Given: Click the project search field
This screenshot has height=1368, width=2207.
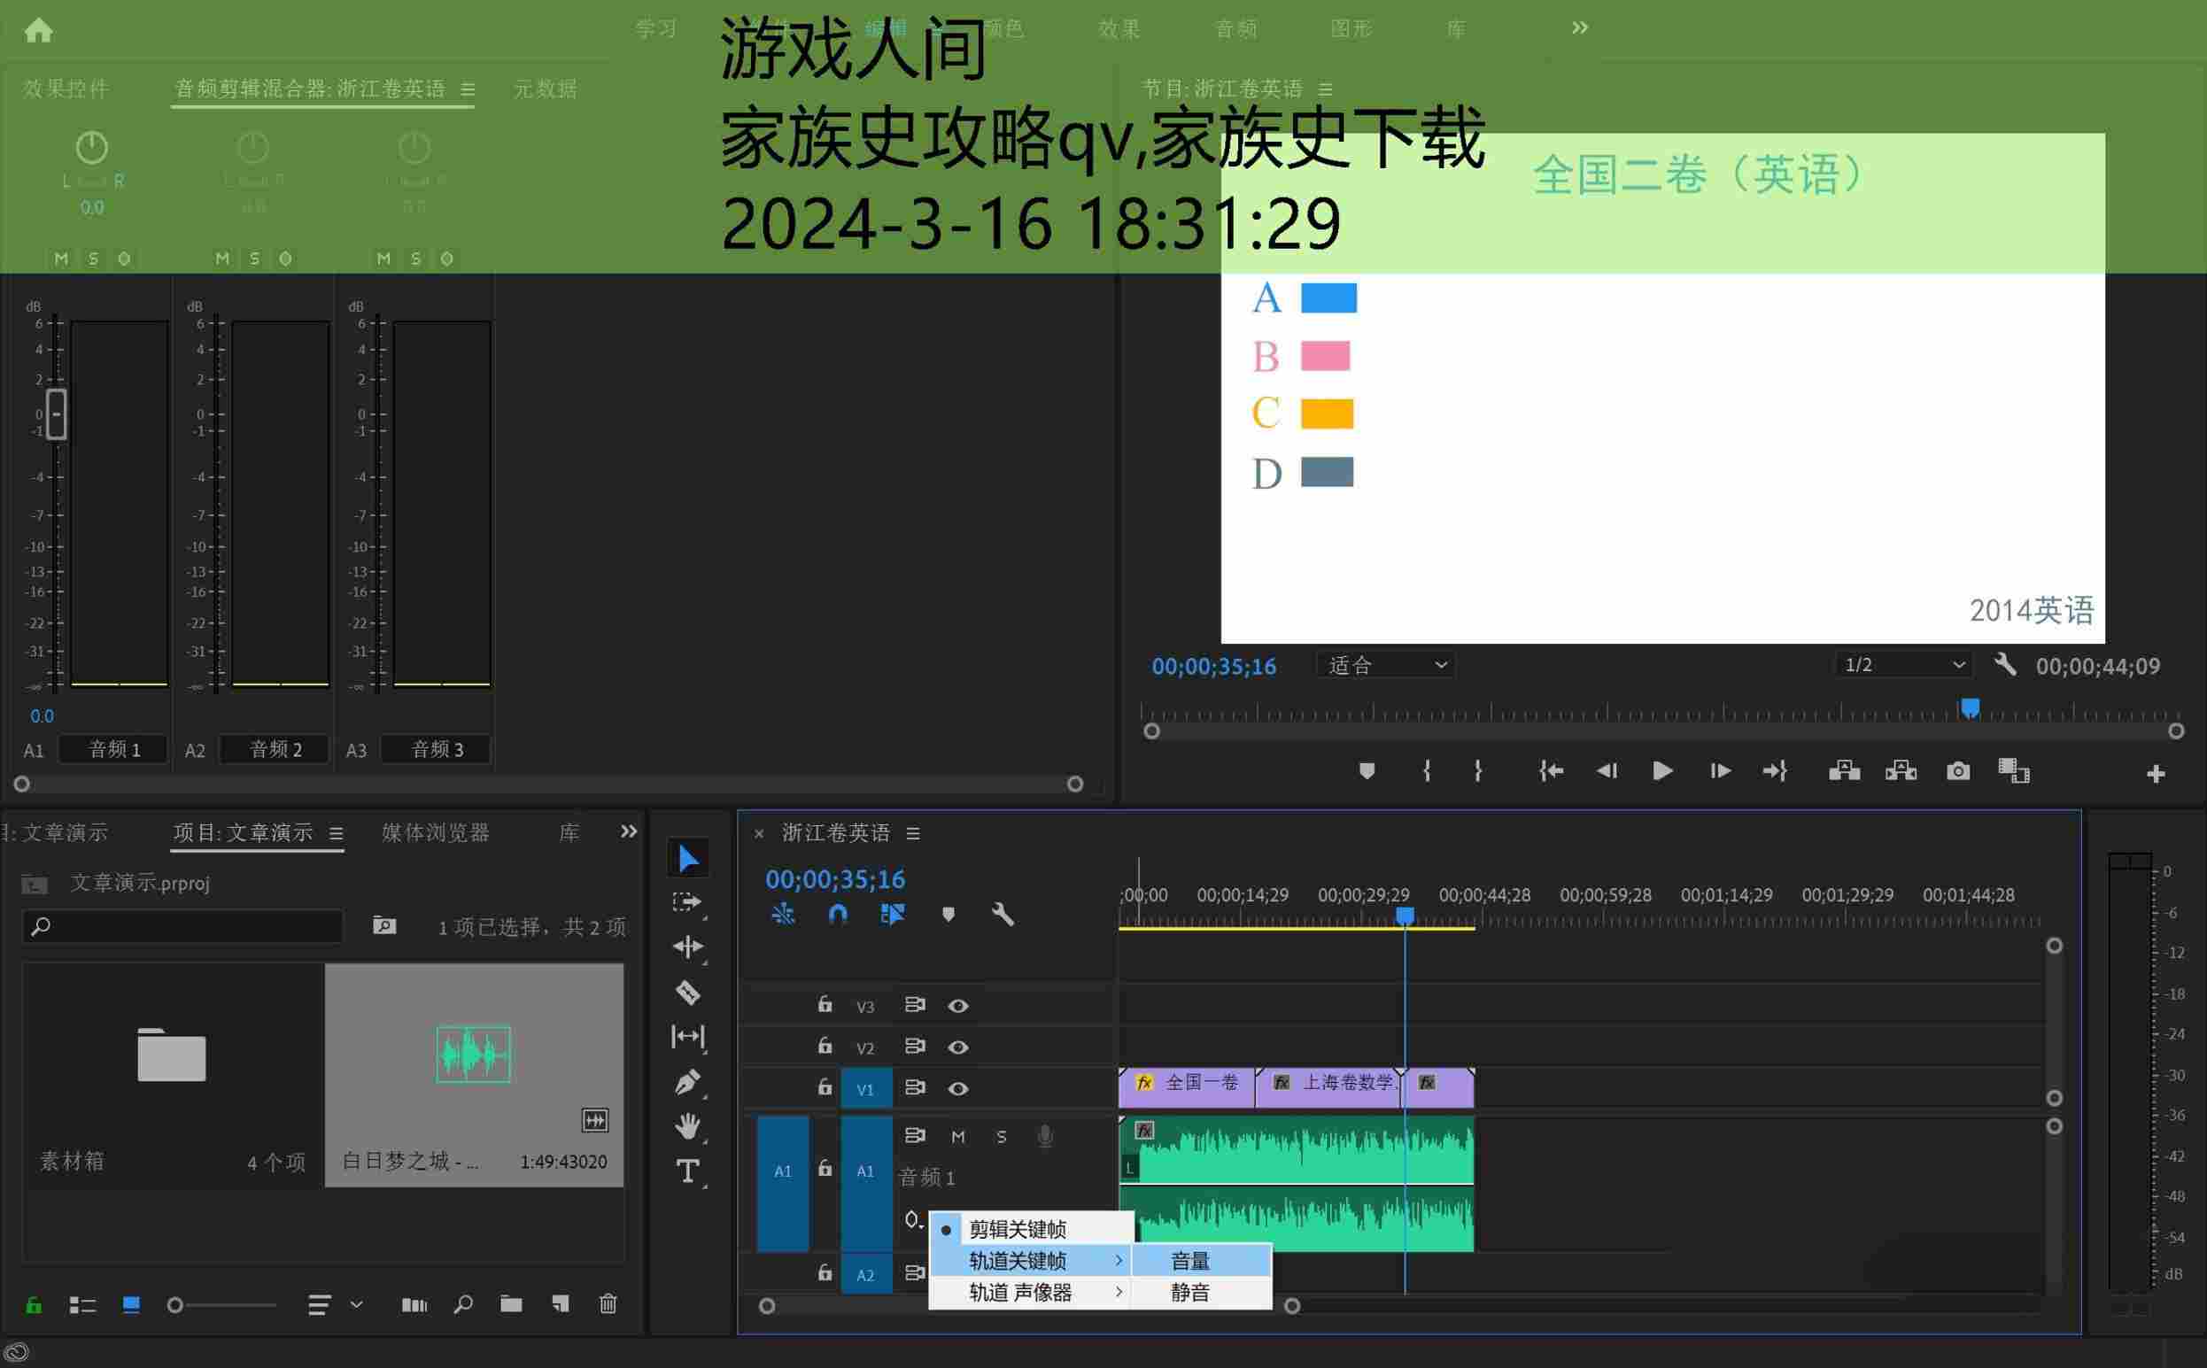Looking at the screenshot, I should click(x=182, y=926).
